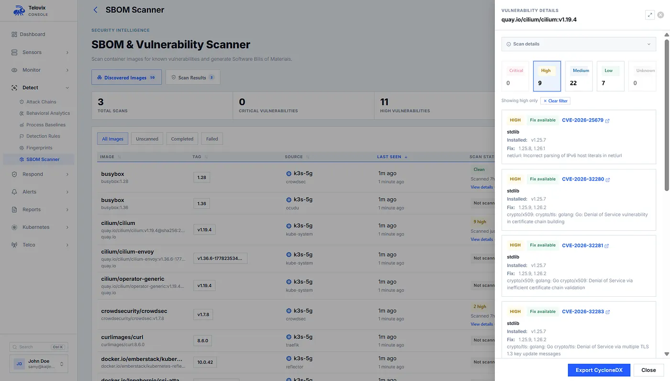Open the CVE-2026-32281 link
Viewport: 670px width, 381px height.
582,246
